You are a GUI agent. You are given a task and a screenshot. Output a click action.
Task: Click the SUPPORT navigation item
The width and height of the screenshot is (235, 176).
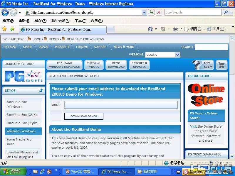100,47
